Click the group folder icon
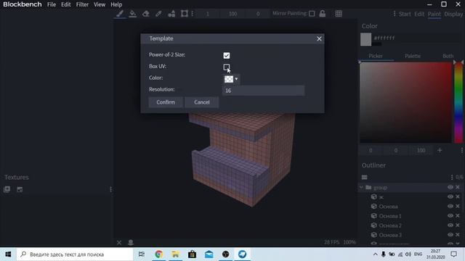The height and width of the screenshot is (261, 465). (x=368, y=187)
